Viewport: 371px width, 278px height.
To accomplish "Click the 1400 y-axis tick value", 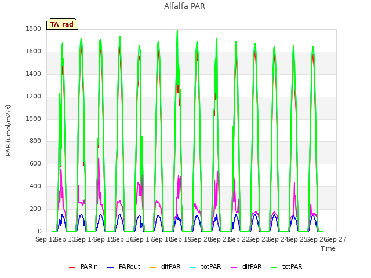I will click(34, 74).
